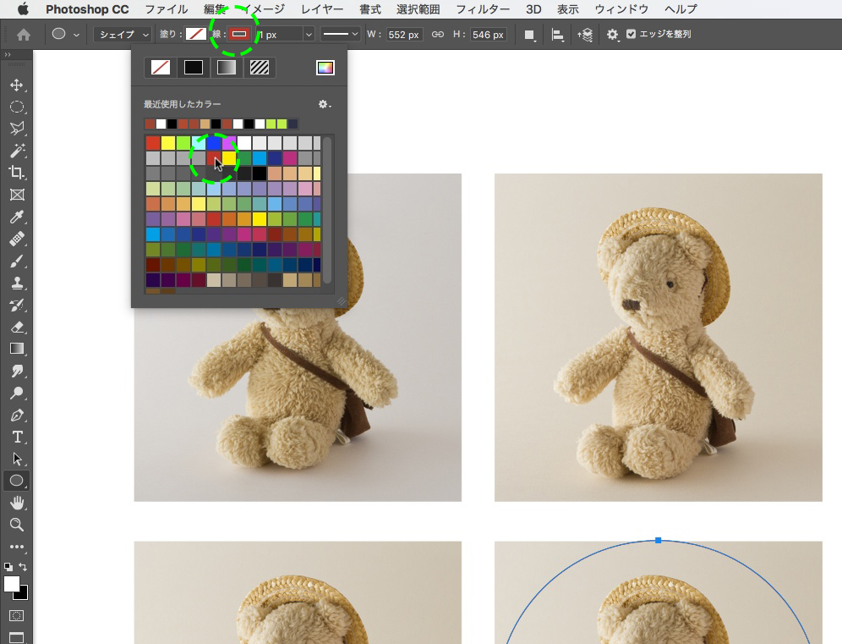Open the rainbow color picker swatch
Image resolution: width=842 pixels, height=644 pixels.
(325, 68)
